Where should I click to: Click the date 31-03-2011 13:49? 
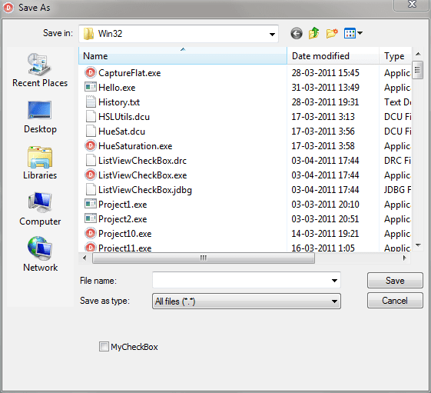click(325, 87)
